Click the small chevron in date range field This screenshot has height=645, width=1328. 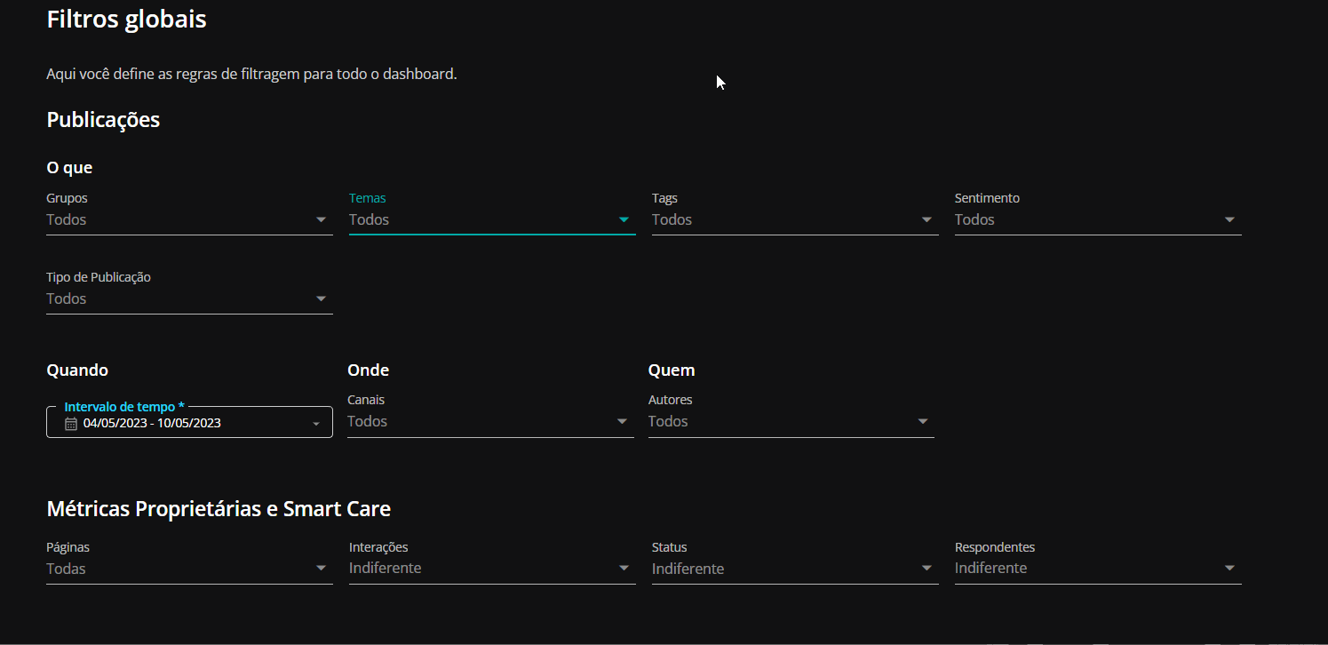tap(315, 424)
